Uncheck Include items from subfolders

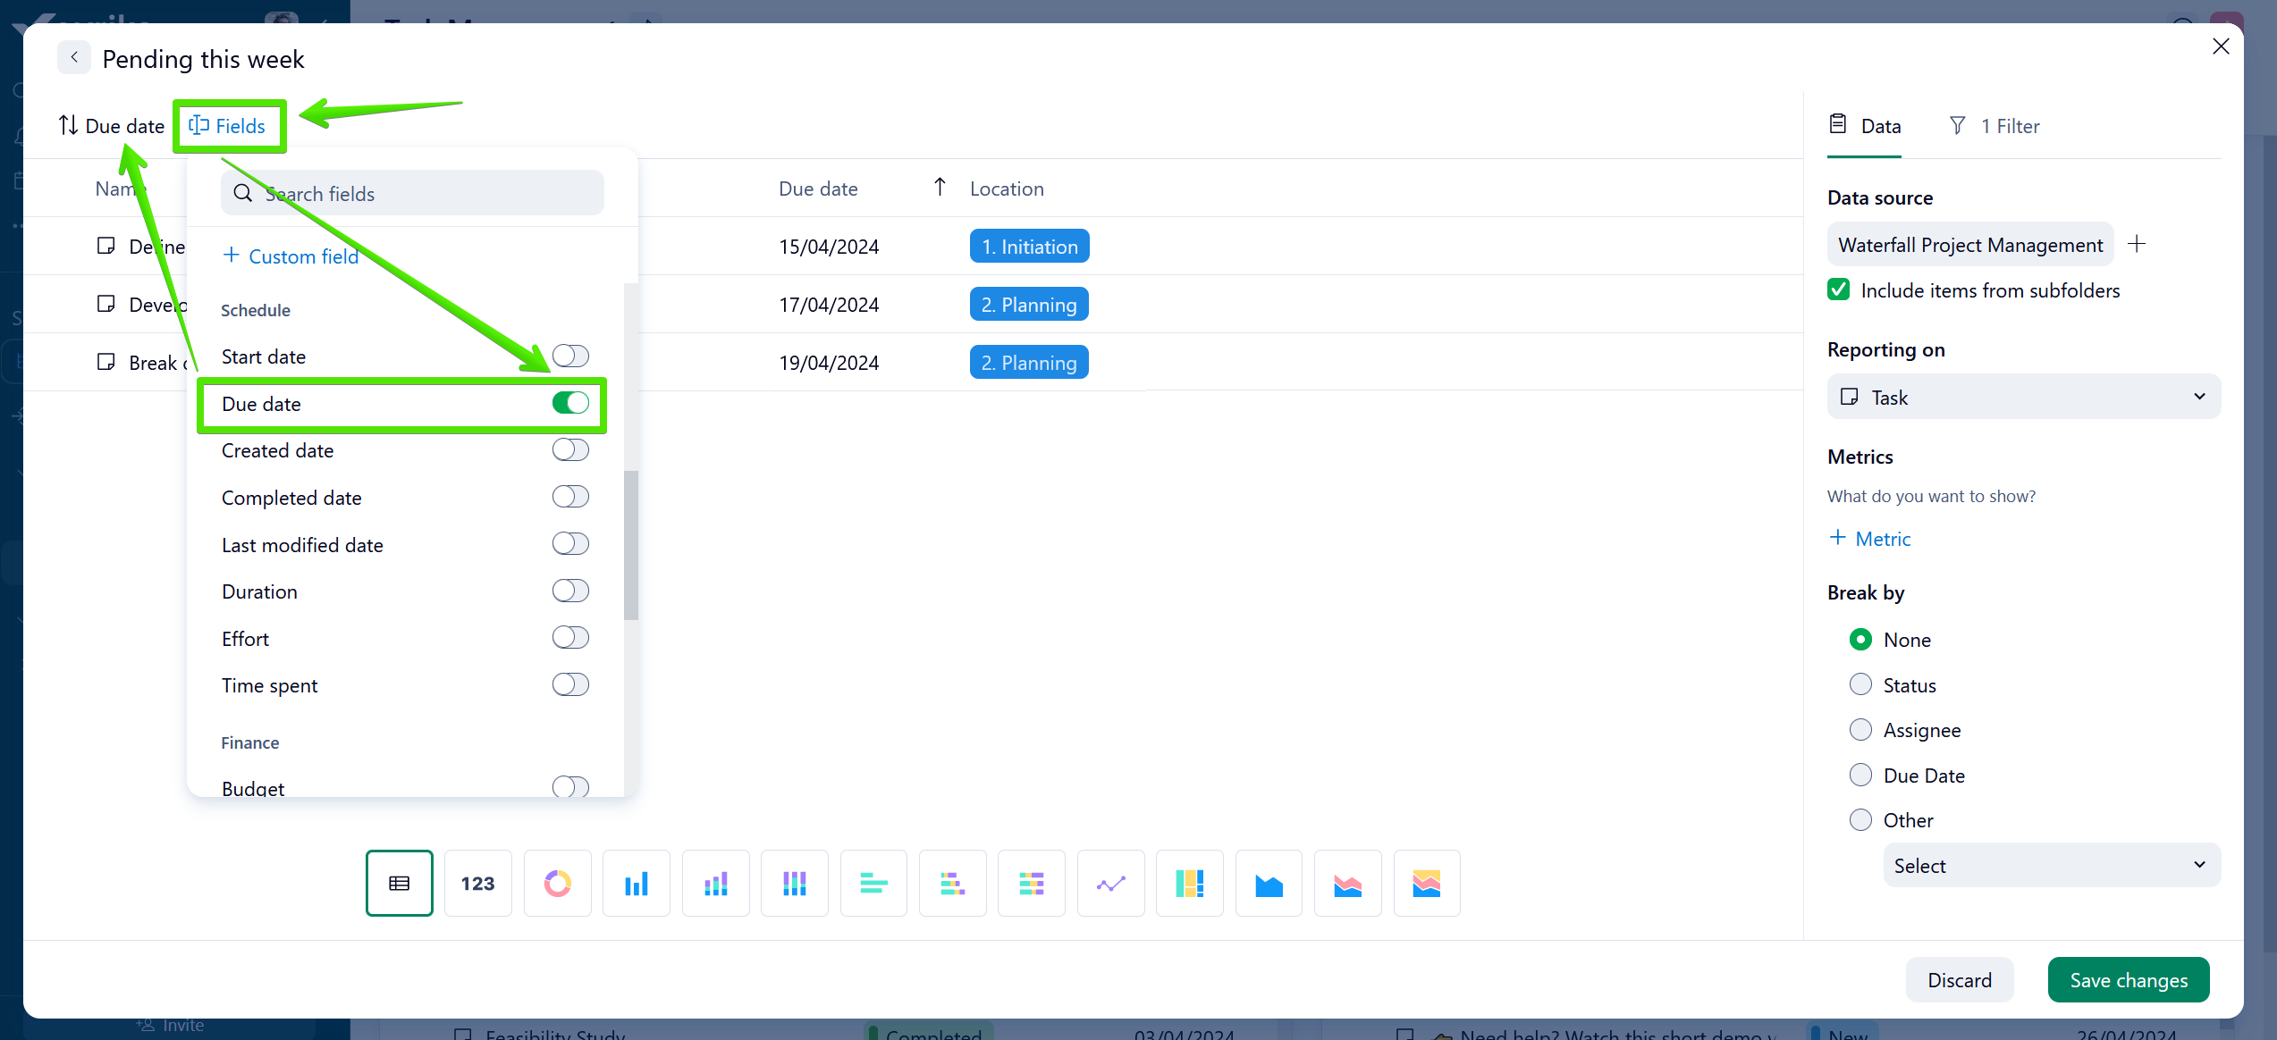tap(1839, 289)
